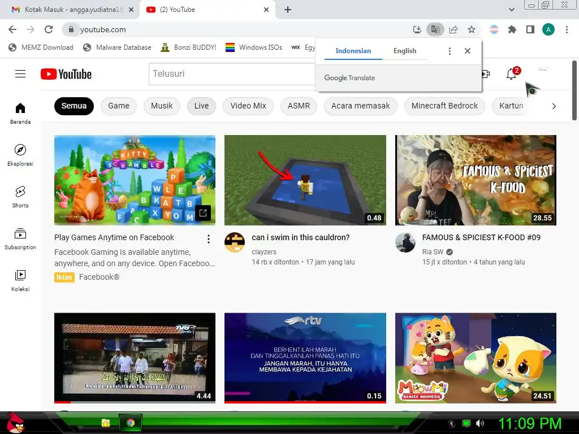Bookmark this page with the star icon
This screenshot has height=434, width=579.
coord(472,29)
